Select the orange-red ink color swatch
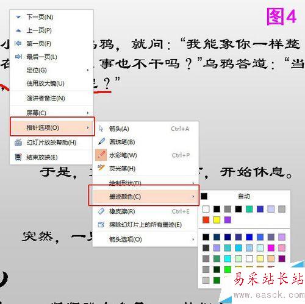Image resolution: width=305 pixels, height=304 pixels. pyautogui.click(x=206, y=220)
